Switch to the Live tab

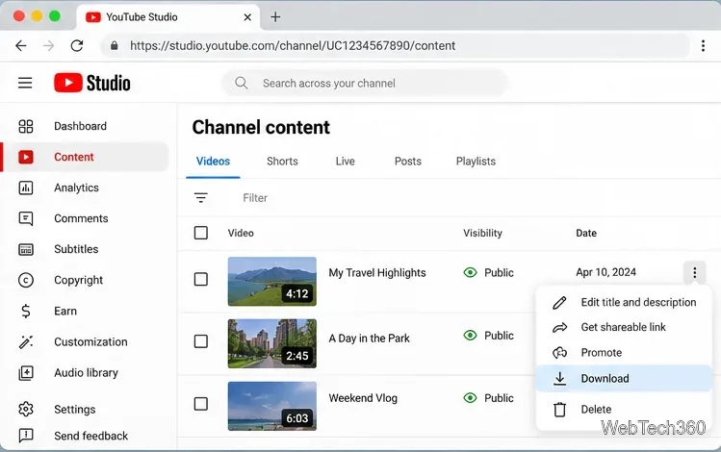[x=345, y=162]
